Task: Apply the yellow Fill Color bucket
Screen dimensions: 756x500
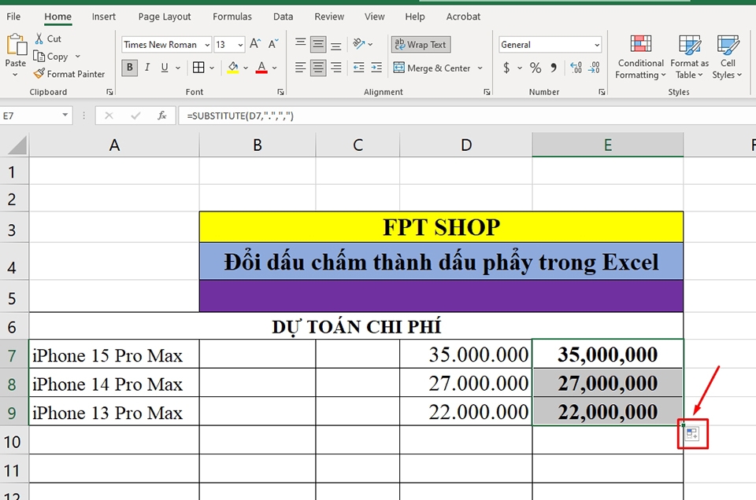Action: click(x=233, y=68)
